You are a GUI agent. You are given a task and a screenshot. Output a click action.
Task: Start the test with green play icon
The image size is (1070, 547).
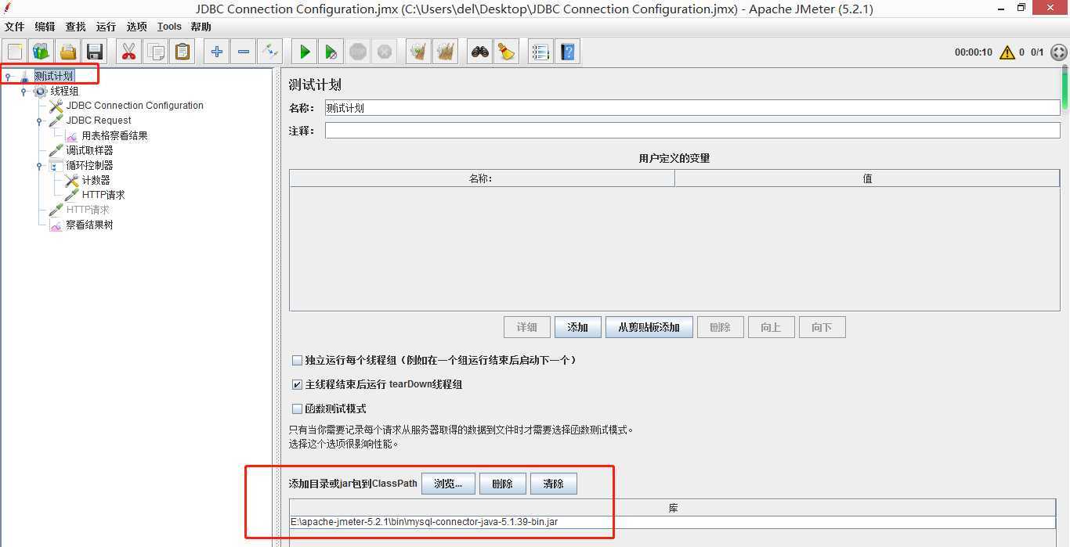pyautogui.click(x=305, y=52)
